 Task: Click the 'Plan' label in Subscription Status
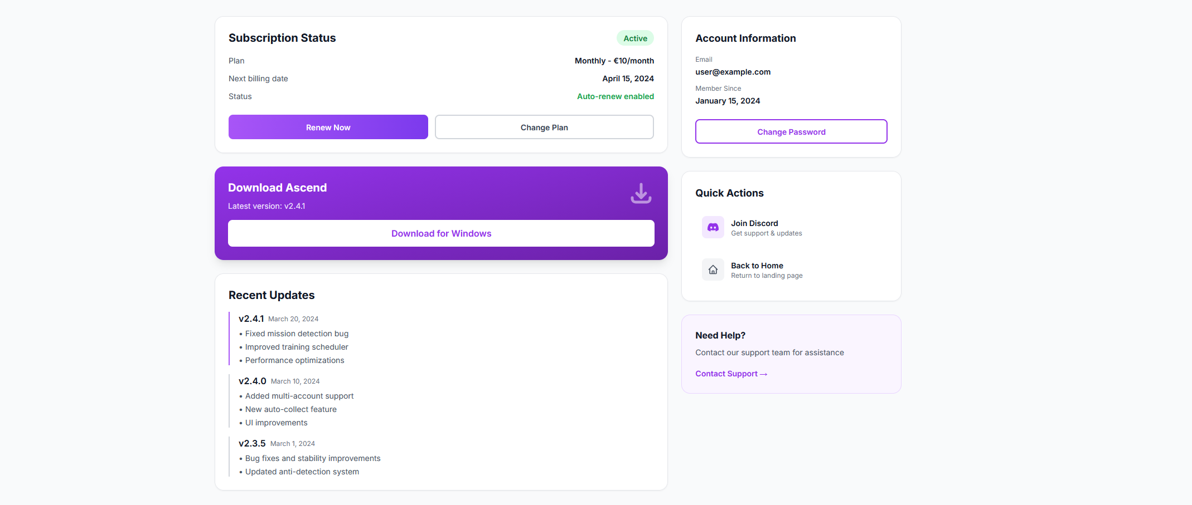[236, 61]
